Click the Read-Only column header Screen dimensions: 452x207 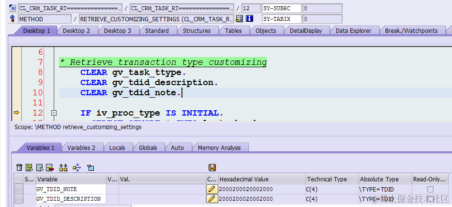(x=430, y=179)
